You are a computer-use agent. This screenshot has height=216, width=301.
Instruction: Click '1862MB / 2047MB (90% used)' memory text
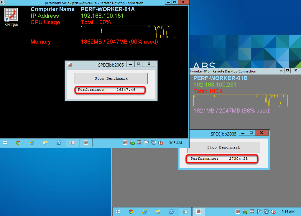click(119, 42)
